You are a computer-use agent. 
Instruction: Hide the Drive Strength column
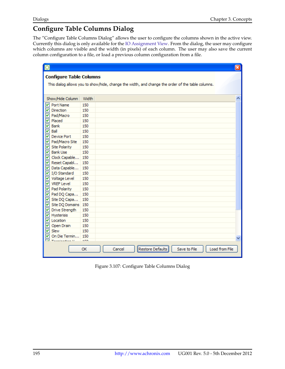click(47, 210)
